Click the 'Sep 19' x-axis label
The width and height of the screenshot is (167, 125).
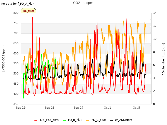(x=21, y=108)
